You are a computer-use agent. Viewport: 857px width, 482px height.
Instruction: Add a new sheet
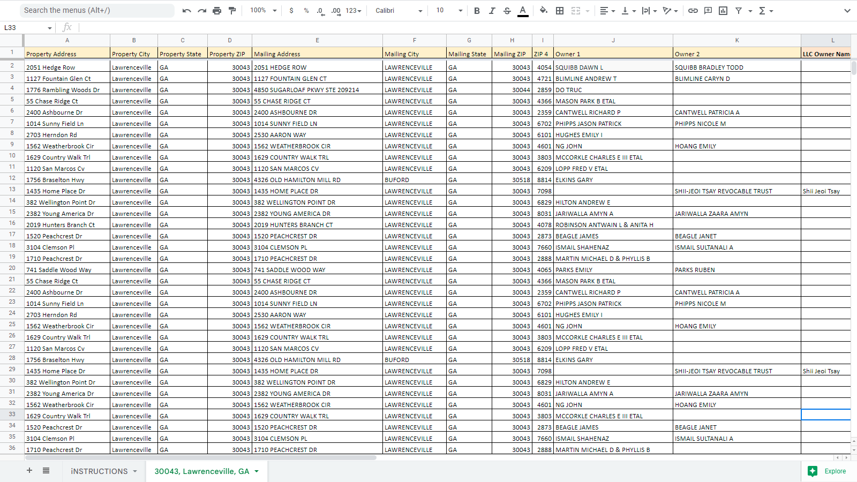click(29, 471)
